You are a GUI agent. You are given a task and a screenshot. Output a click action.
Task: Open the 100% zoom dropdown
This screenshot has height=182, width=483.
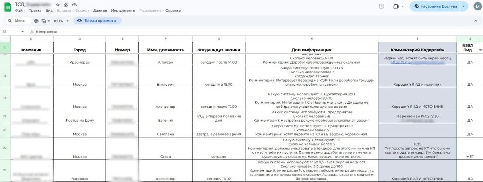[x=61, y=21]
